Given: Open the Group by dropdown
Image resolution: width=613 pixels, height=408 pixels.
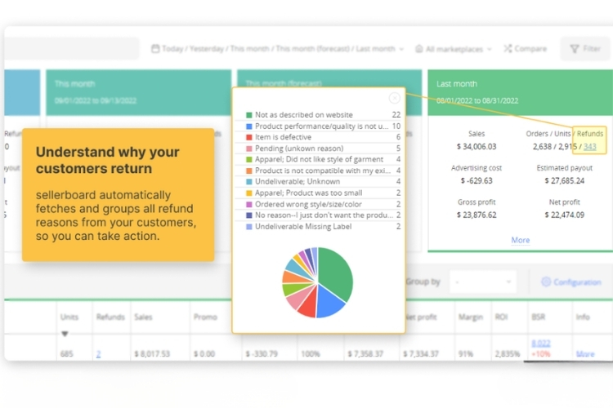Looking at the screenshot, I should pyautogui.click(x=482, y=282).
